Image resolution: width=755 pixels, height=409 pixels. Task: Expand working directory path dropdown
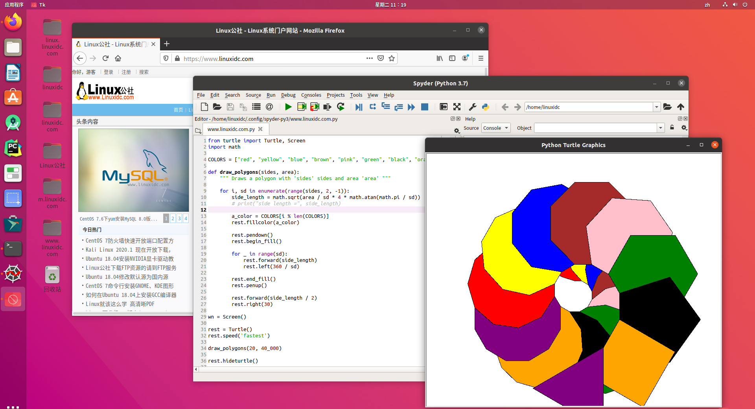tap(656, 107)
